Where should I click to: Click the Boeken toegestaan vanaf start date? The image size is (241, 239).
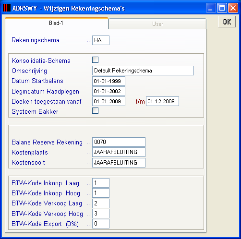(108, 101)
